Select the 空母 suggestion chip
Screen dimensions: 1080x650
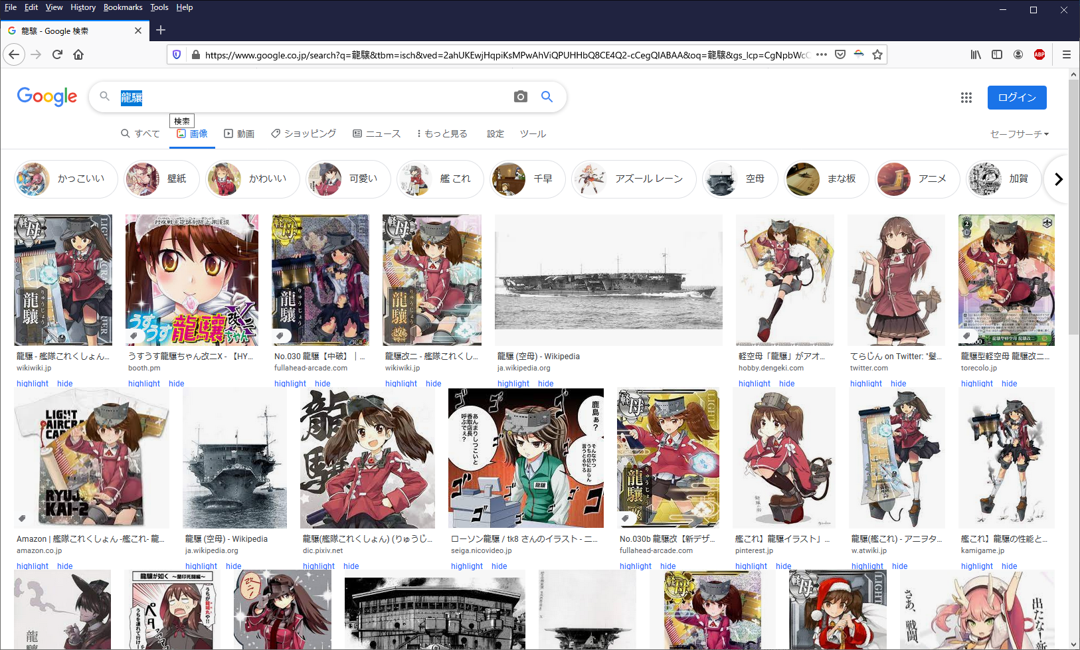point(740,179)
